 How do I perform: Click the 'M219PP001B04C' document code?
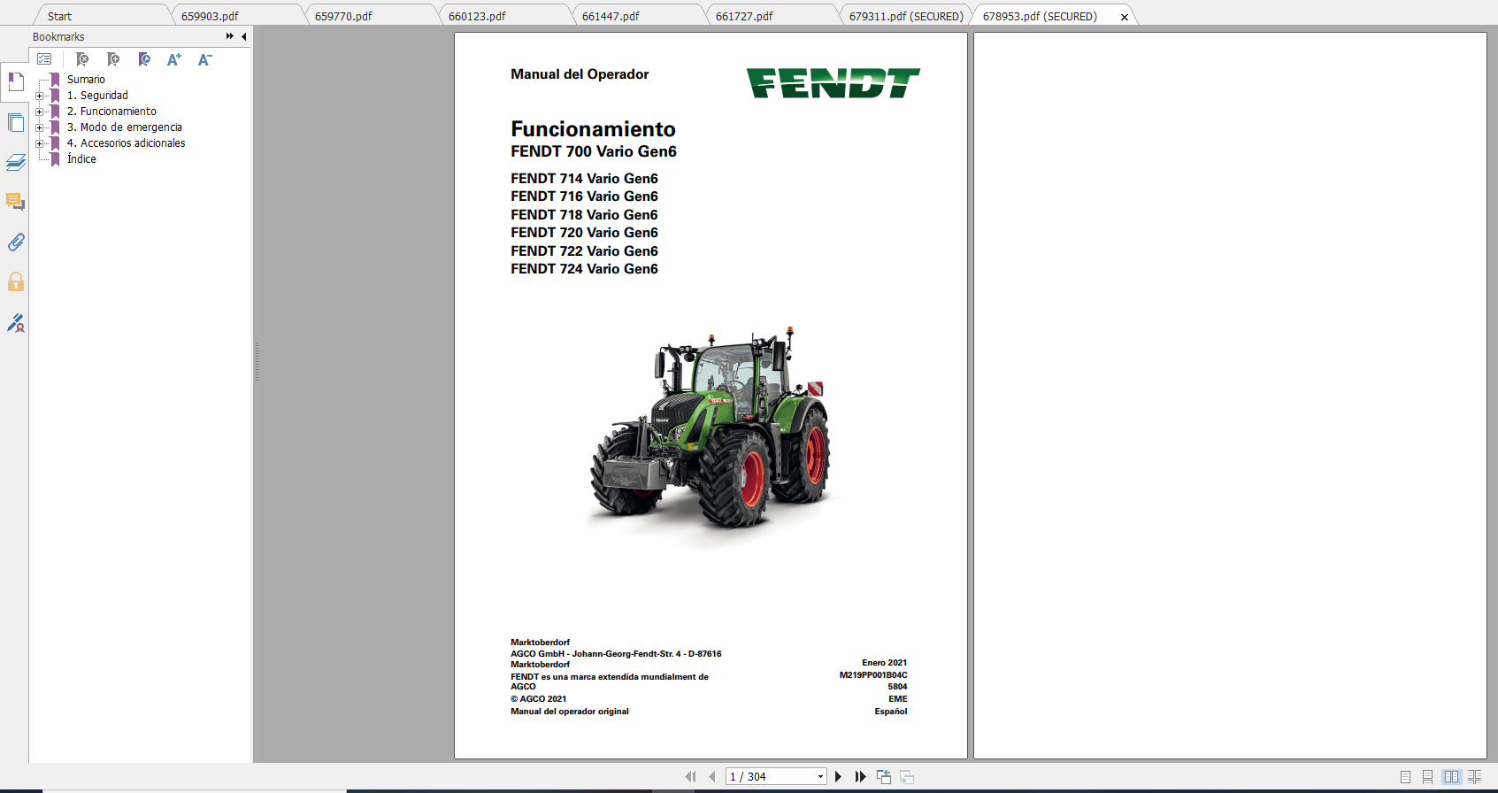873,675
